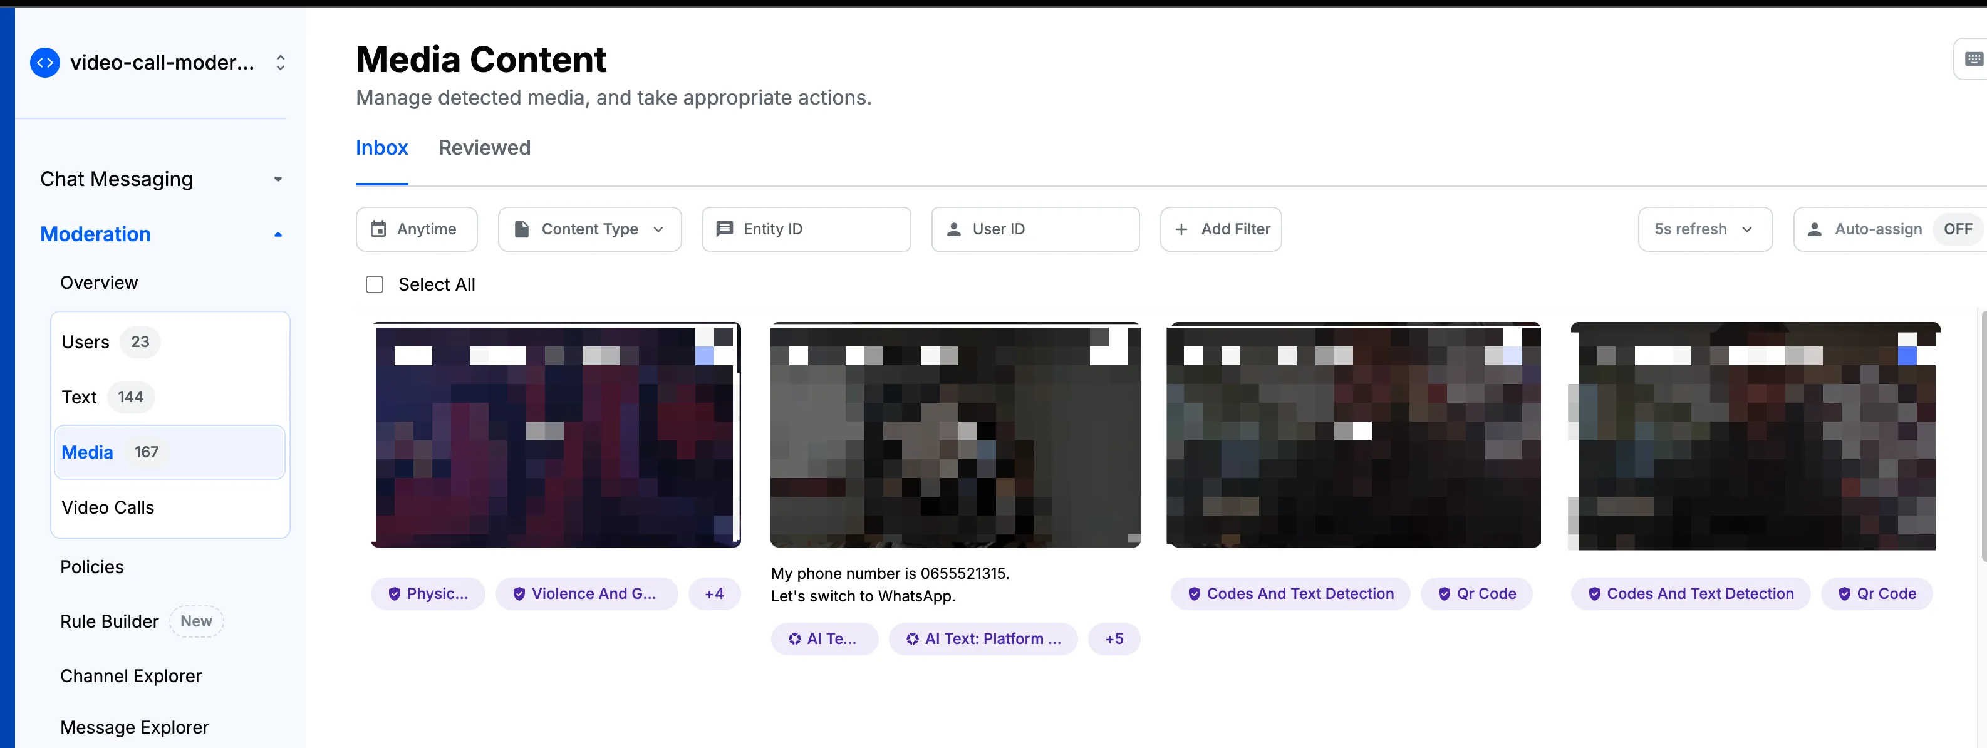The height and width of the screenshot is (748, 1987).
Task: Toggle Auto-assign OFF switch
Action: [x=1957, y=229]
